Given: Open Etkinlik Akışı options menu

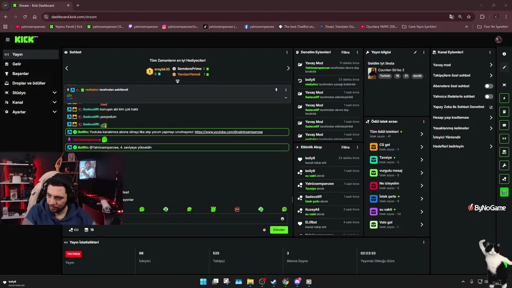Looking at the screenshot, I should (357, 147).
